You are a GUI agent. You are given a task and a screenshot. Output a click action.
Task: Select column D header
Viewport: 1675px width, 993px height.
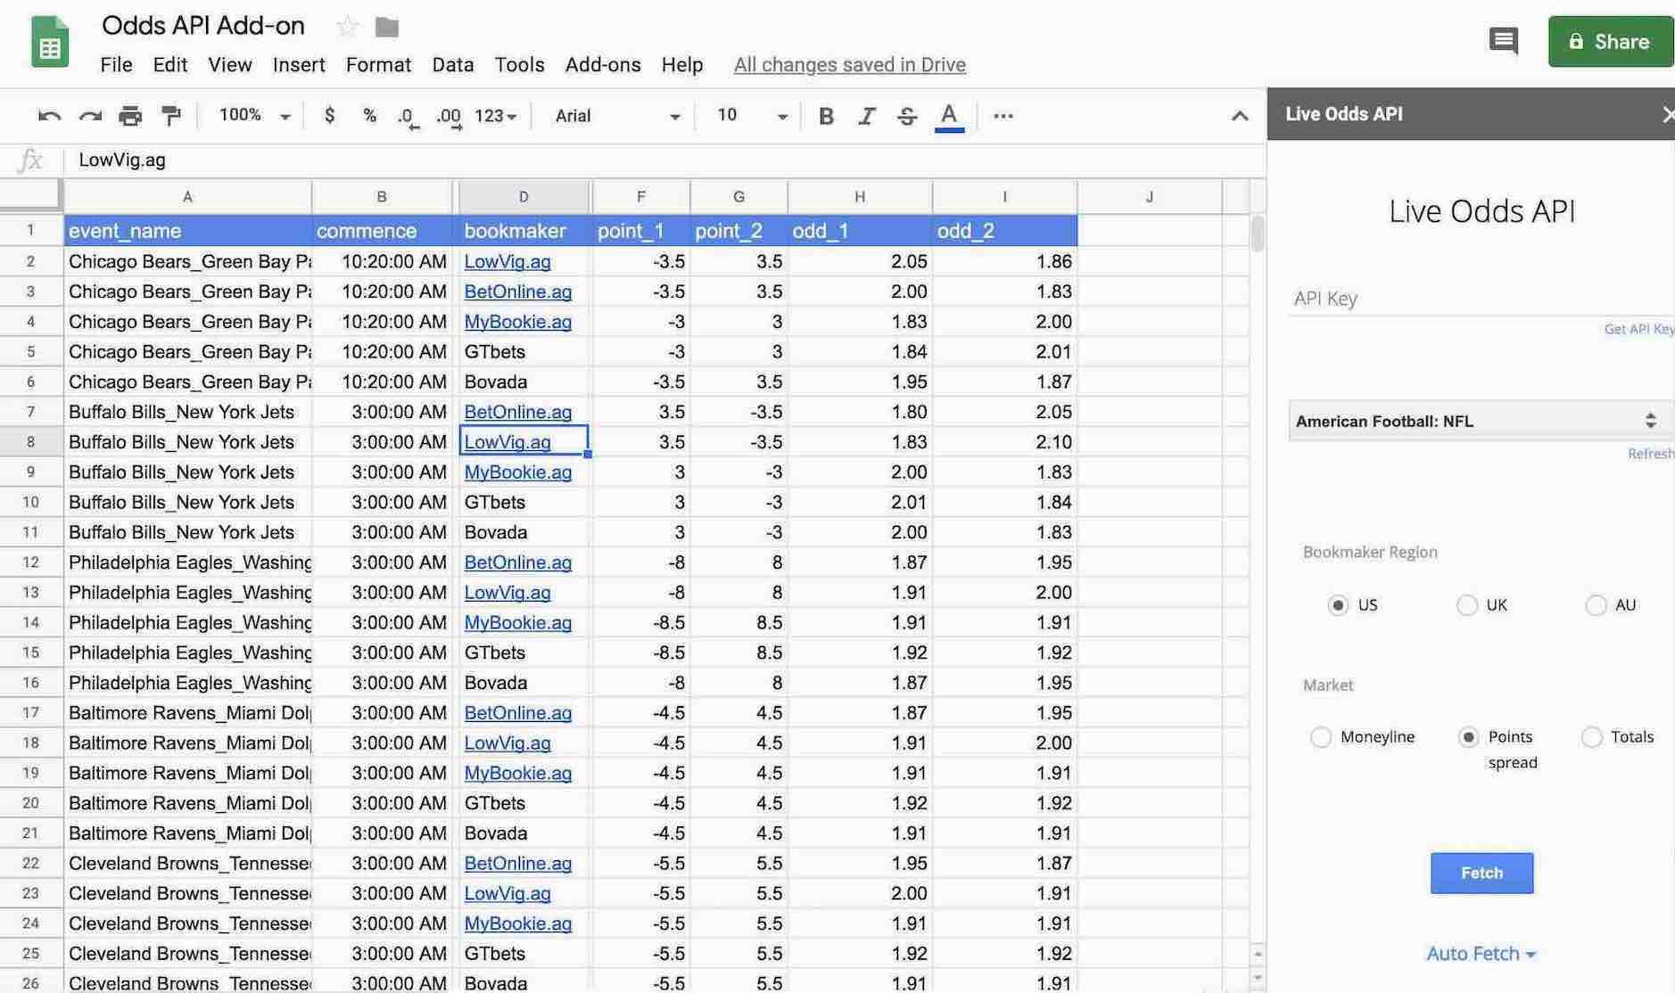[x=524, y=197]
